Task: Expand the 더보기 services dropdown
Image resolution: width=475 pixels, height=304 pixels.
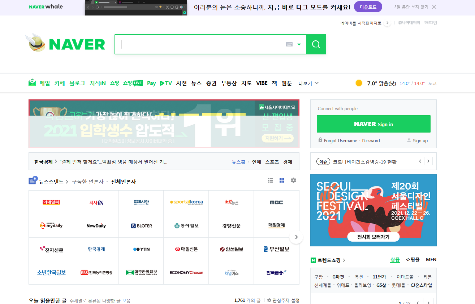Action: (x=308, y=83)
